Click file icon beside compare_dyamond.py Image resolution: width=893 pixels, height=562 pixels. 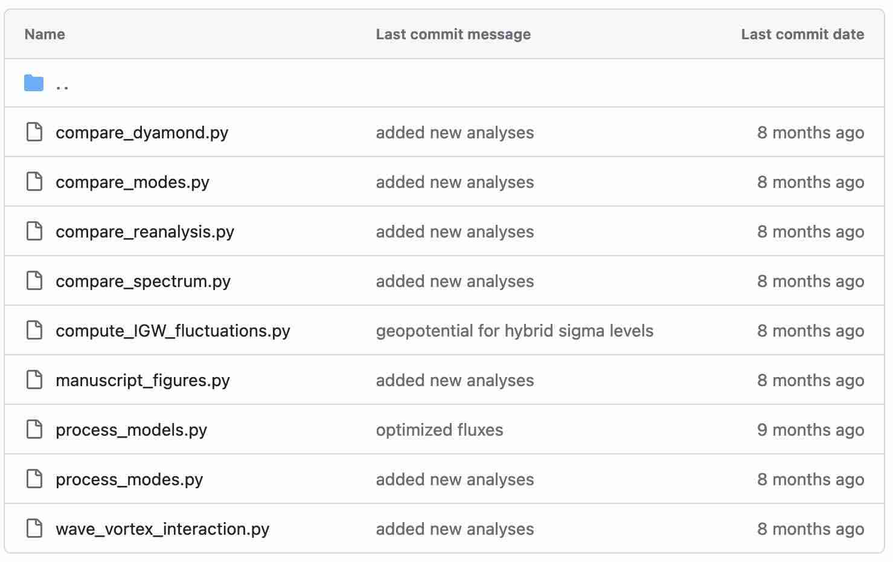coord(34,132)
